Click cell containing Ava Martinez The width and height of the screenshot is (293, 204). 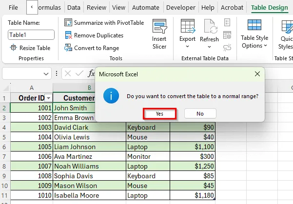(x=89, y=156)
